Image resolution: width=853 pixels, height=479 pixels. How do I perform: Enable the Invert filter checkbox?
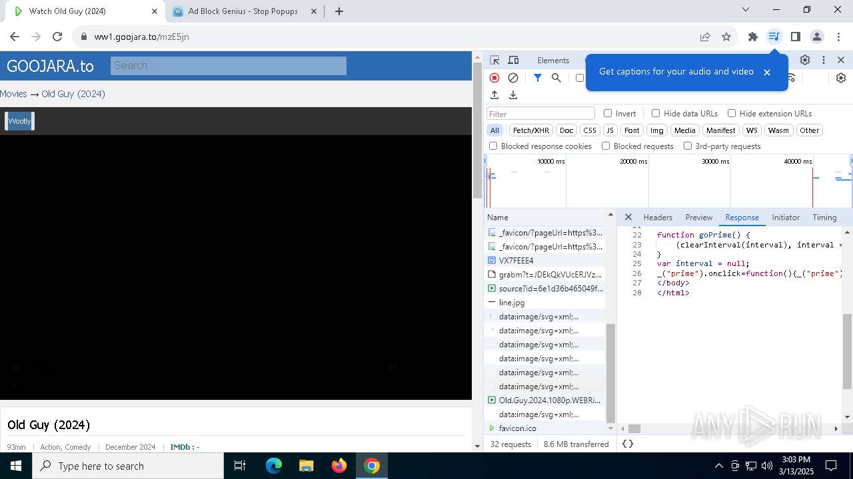coord(608,113)
